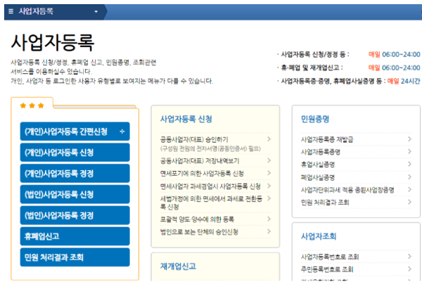Click the three-star favorites tab
The image size is (422, 294).
tap(32, 106)
